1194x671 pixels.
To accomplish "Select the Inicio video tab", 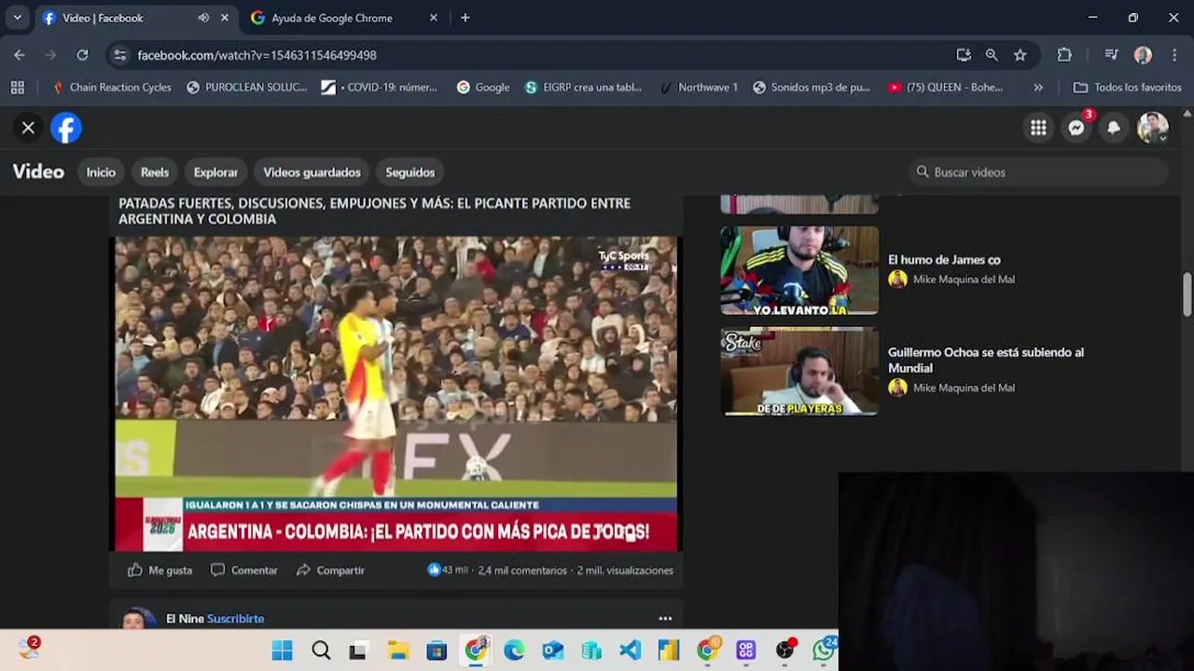I will [x=101, y=172].
